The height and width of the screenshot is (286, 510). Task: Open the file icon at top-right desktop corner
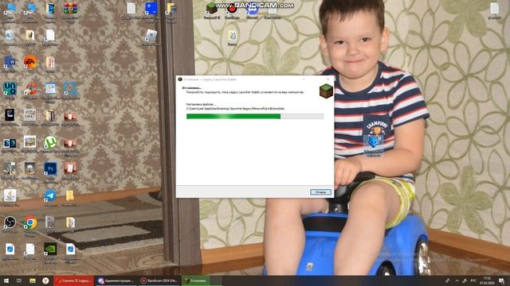494,9
